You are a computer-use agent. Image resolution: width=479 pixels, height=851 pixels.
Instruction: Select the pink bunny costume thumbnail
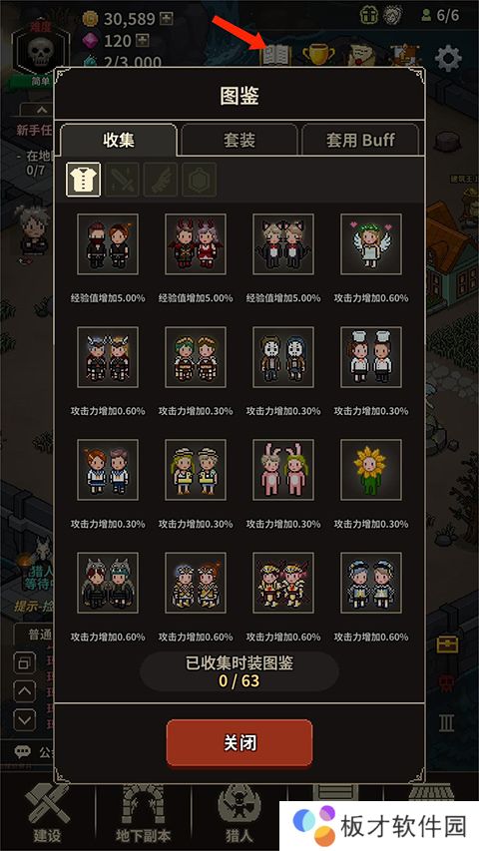click(x=283, y=470)
